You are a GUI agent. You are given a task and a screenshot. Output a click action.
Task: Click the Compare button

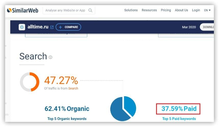pyautogui.click(x=68, y=27)
